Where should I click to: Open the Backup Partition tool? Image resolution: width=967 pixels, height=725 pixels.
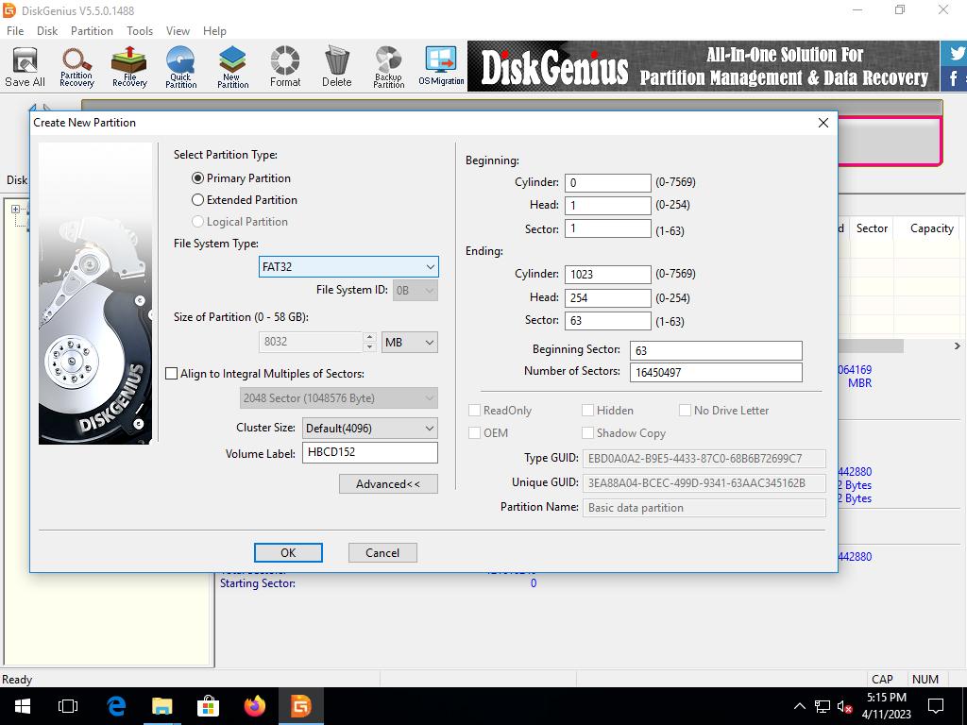tap(388, 66)
